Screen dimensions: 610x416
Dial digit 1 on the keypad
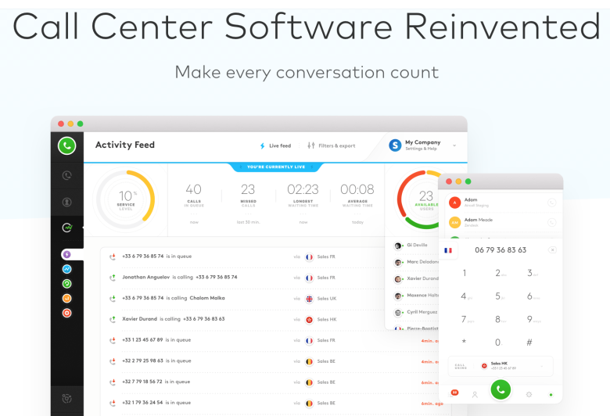464,273
